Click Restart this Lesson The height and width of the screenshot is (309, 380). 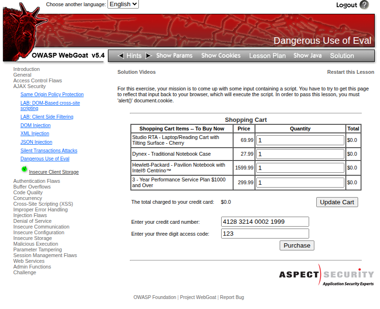tap(351, 72)
